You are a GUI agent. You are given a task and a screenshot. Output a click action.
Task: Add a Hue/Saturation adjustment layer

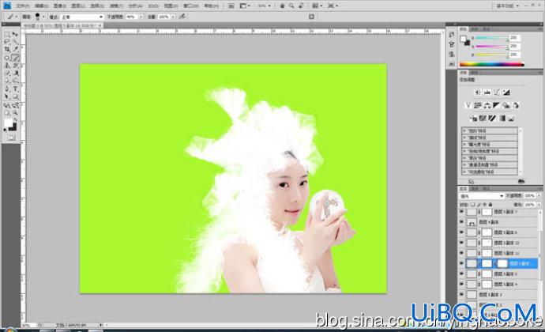[x=478, y=105]
